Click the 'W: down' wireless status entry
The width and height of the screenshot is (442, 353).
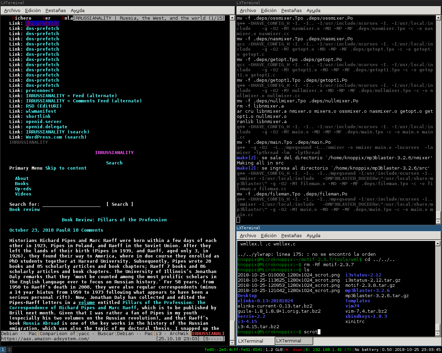point(294,350)
